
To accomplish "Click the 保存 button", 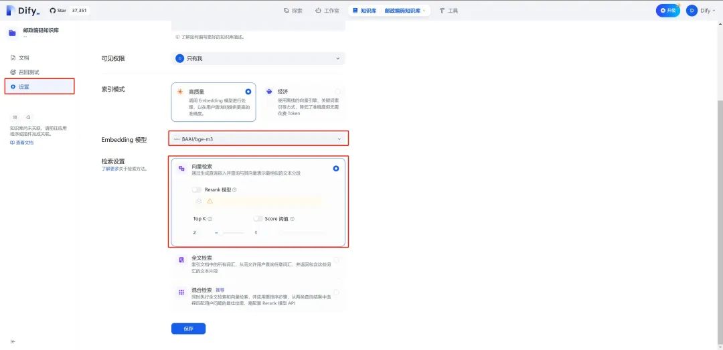I will tap(188, 329).
